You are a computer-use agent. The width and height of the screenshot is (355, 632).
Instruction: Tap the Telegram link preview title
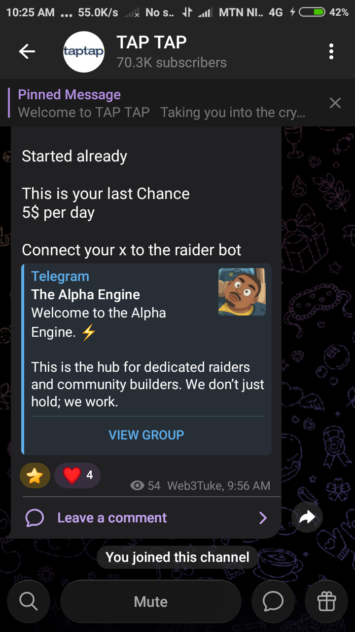coord(60,276)
